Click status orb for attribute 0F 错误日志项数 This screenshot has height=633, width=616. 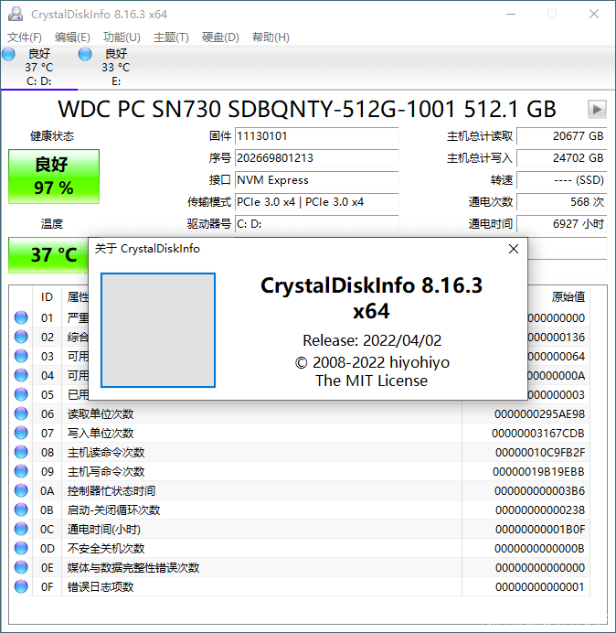21,587
